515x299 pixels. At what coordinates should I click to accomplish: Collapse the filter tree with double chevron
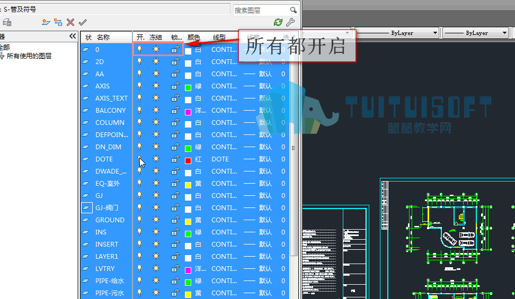click(x=73, y=36)
